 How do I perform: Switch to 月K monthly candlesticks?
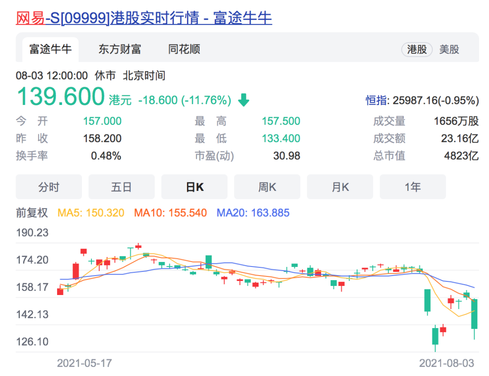[x=340, y=187]
